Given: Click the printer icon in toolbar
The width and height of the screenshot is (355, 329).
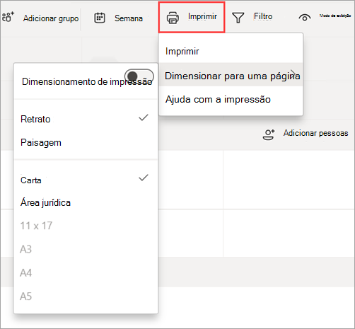Looking at the screenshot, I should [x=173, y=18].
